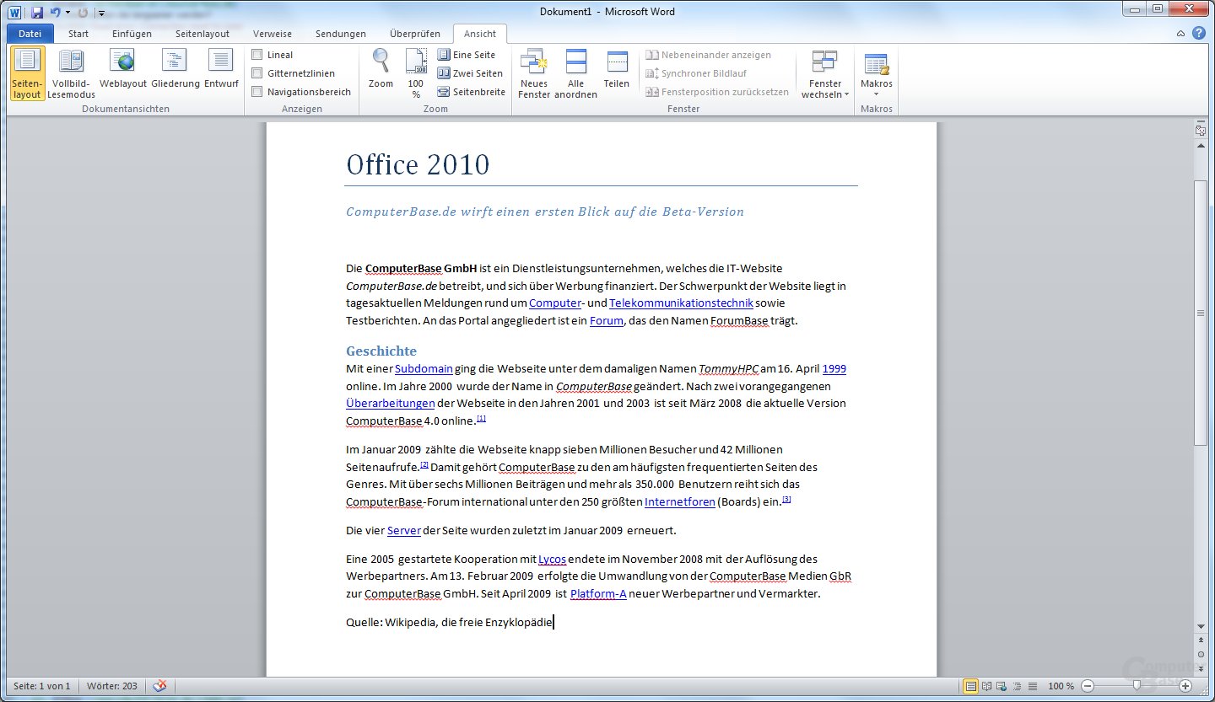The width and height of the screenshot is (1215, 702).
Task: Click spelling check icon in status bar
Action: [160, 686]
